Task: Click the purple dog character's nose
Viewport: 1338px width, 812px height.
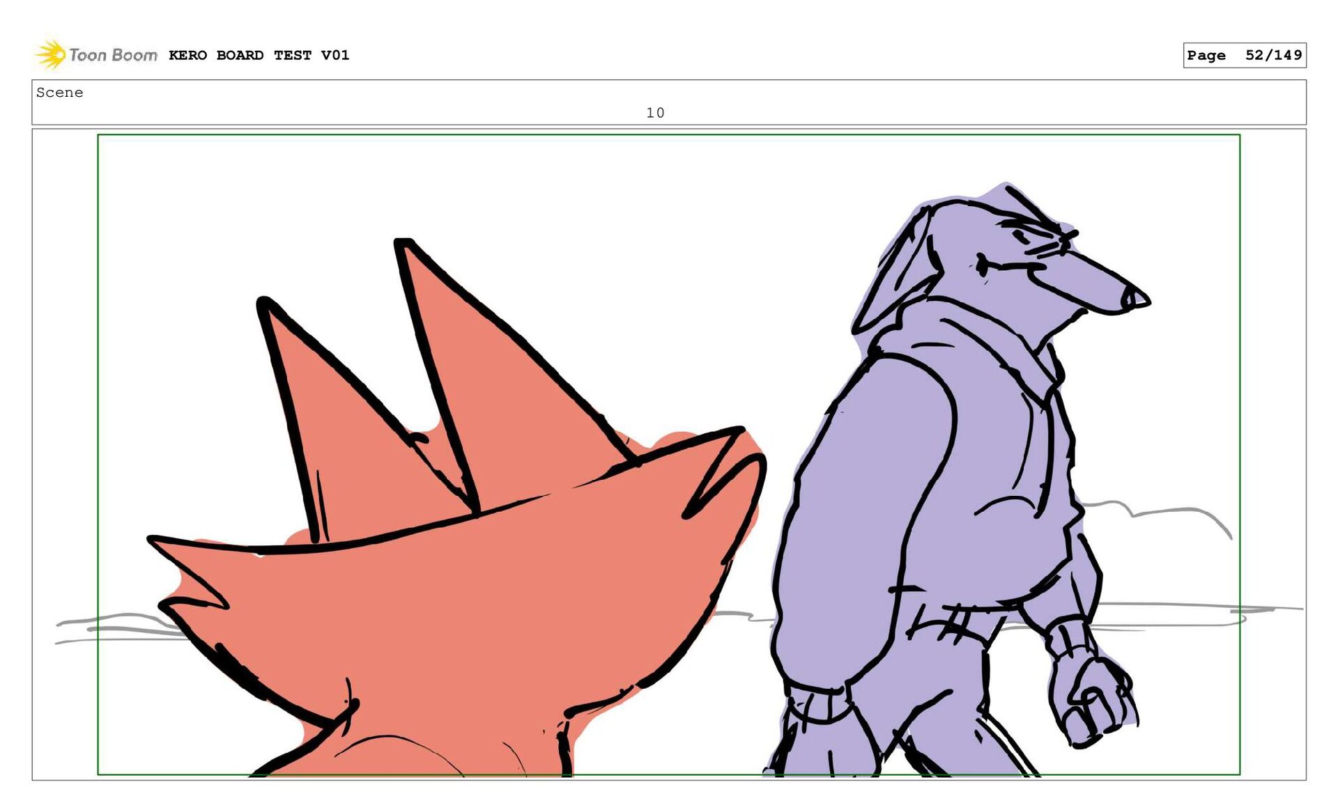Action: (x=1135, y=299)
